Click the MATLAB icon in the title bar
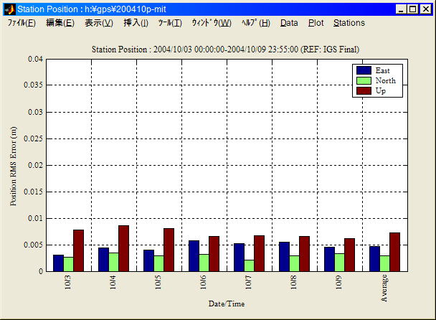Viewport: 436px width, 320px height. click(9, 9)
